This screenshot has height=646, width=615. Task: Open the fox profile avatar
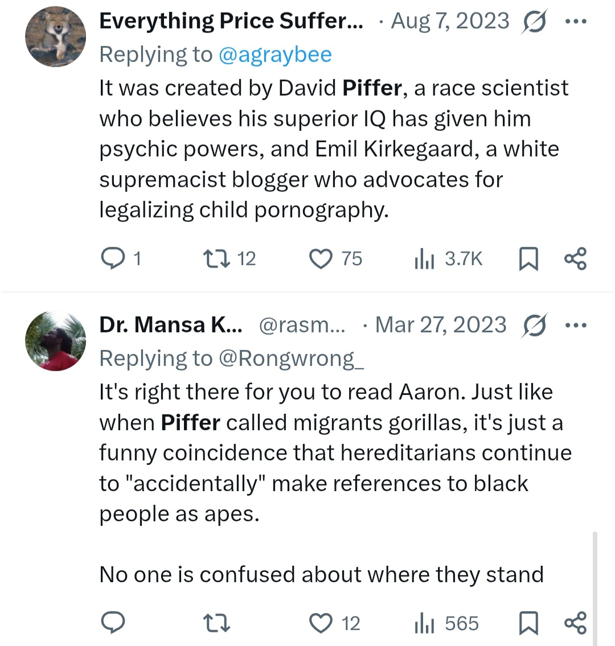click(55, 37)
